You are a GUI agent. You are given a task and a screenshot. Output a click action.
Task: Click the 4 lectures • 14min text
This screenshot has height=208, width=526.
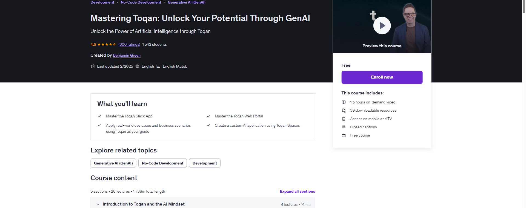[x=296, y=204]
